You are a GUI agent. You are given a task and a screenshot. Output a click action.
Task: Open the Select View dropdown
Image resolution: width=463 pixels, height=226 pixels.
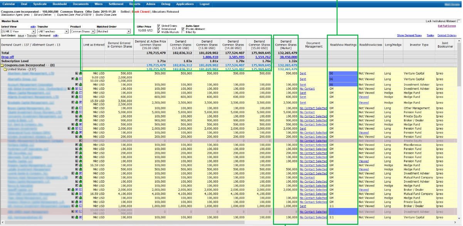click(18, 31)
